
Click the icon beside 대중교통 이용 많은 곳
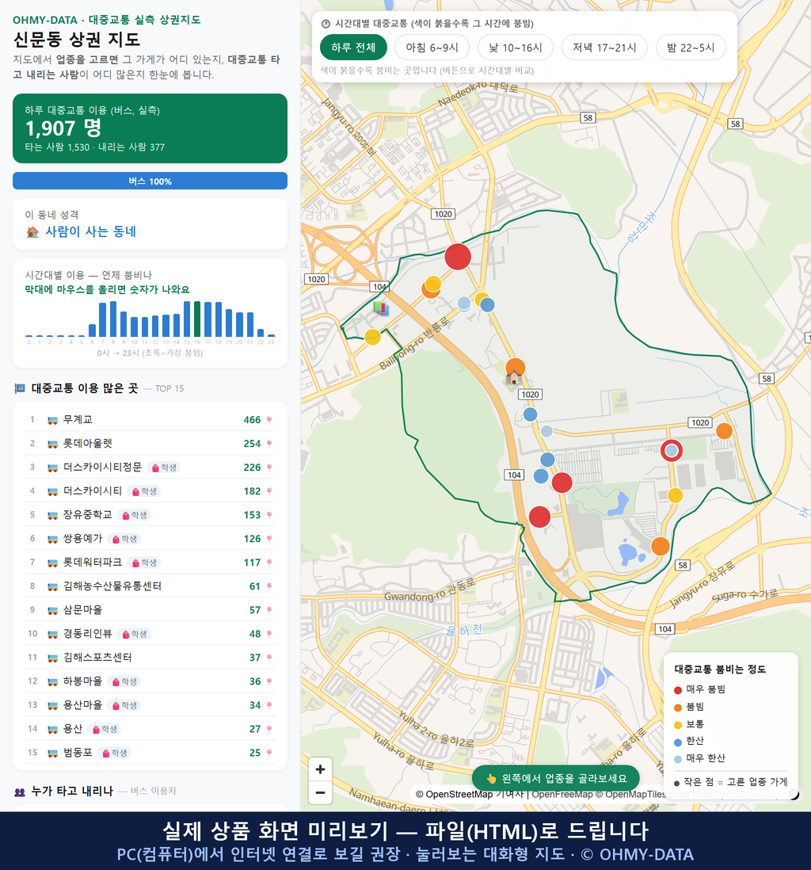click(20, 388)
